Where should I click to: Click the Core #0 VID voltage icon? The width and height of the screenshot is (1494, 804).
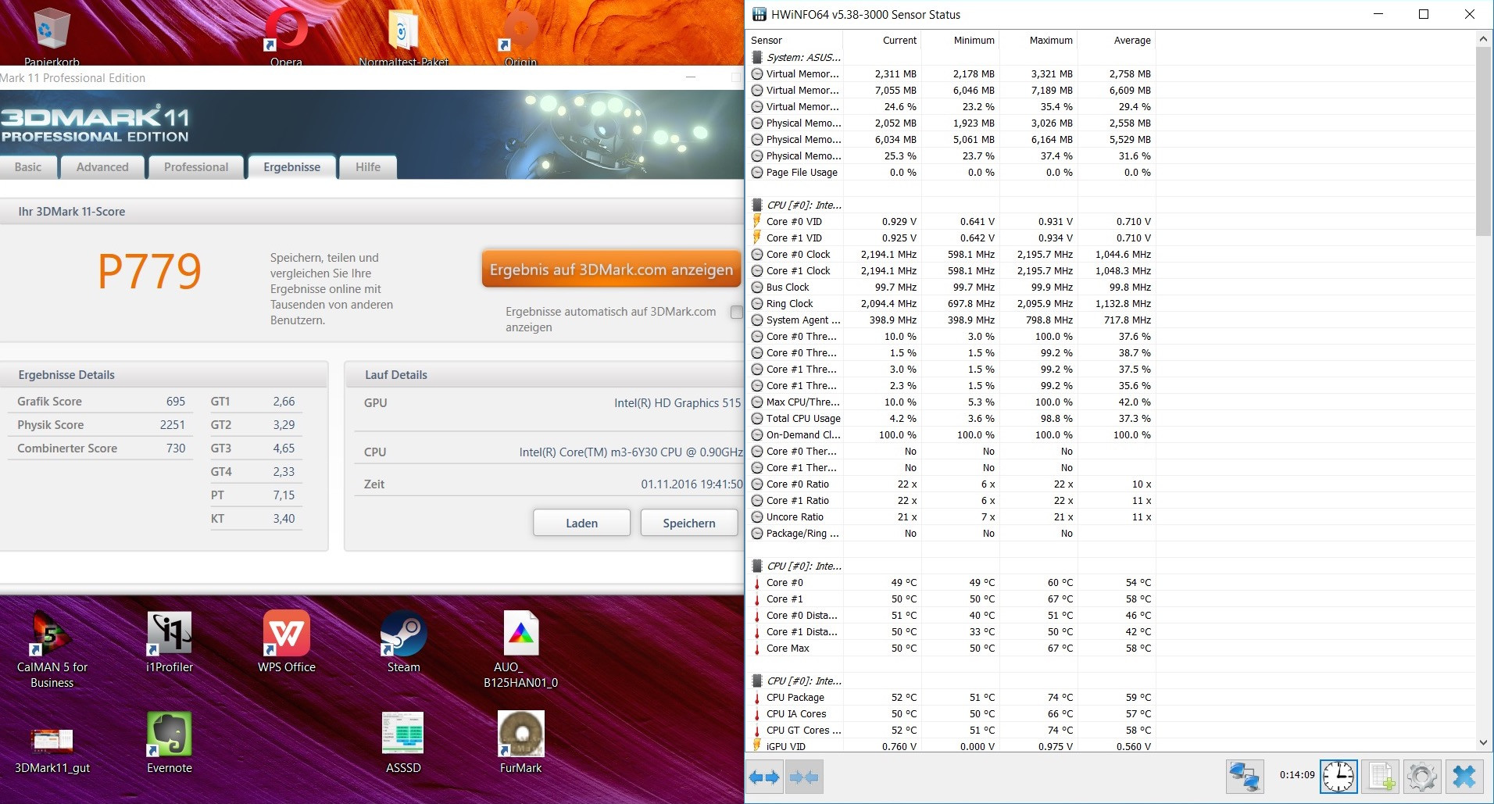pyautogui.click(x=756, y=221)
